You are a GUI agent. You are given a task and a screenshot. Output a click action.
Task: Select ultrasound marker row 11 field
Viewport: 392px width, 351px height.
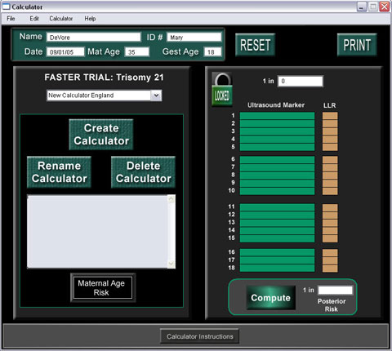tap(277, 207)
